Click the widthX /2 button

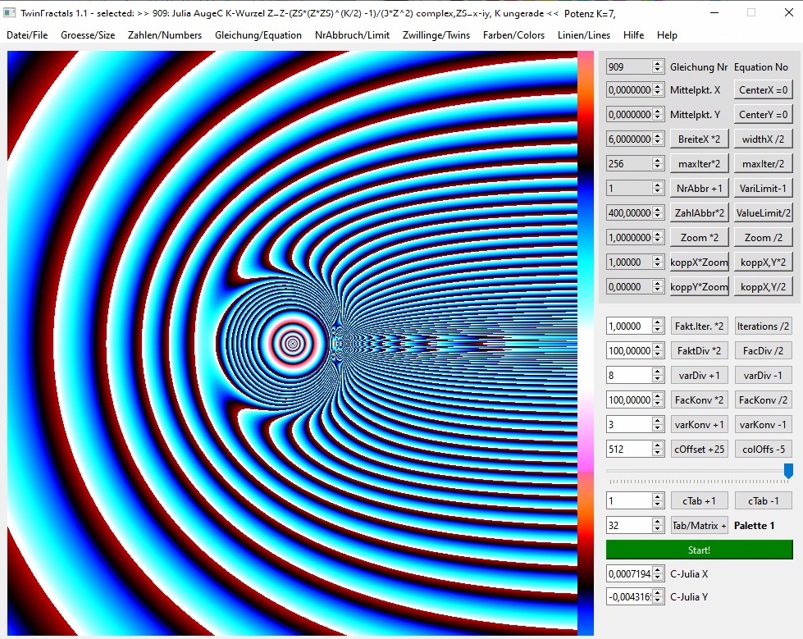click(x=763, y=139)
